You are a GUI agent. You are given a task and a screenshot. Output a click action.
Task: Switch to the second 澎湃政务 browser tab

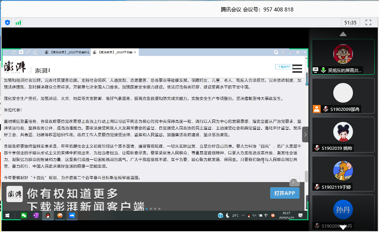point(113,52)
